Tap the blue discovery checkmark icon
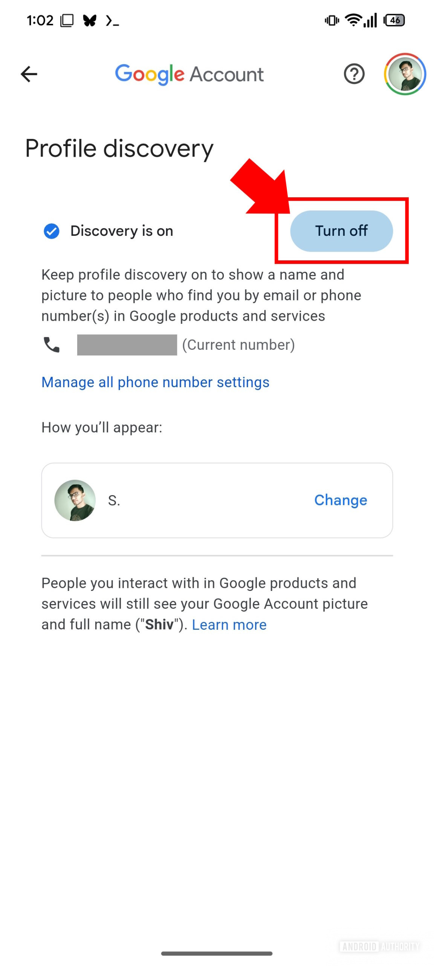Viewport: 434px width, 966px height. tap(52, 231)
